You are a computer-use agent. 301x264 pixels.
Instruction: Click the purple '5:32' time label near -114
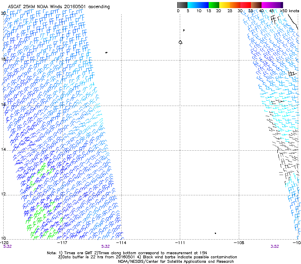106,247
